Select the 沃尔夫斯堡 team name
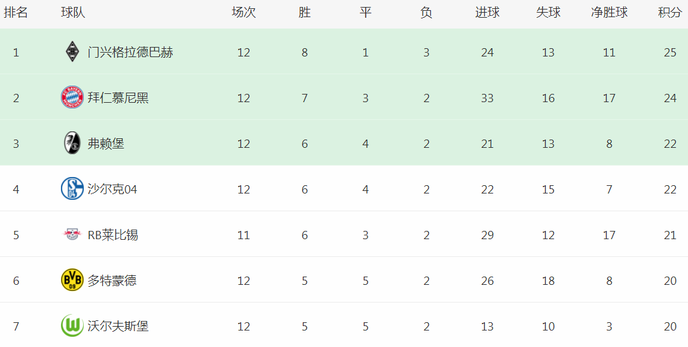The width and height of the screenshot is (688, 347). pos(118,326)
